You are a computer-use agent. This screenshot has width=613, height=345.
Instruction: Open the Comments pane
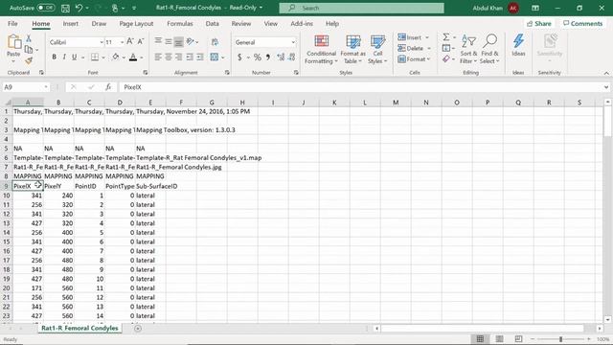pyautogui.click(x=582, y=23)
